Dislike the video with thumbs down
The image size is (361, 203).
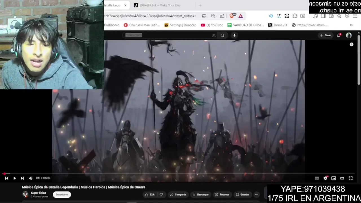click(x=161, y=195)
